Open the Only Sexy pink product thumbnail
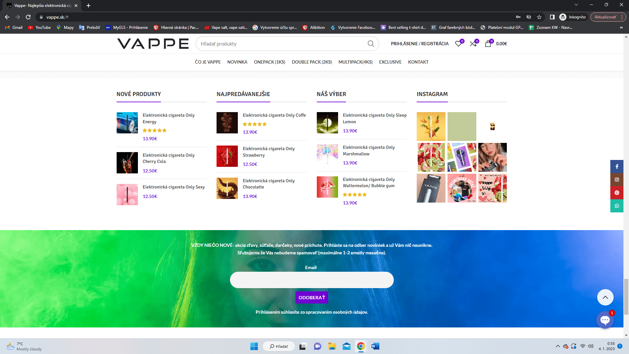Screen dimensions: 629x354 click(x=127, y=194)
